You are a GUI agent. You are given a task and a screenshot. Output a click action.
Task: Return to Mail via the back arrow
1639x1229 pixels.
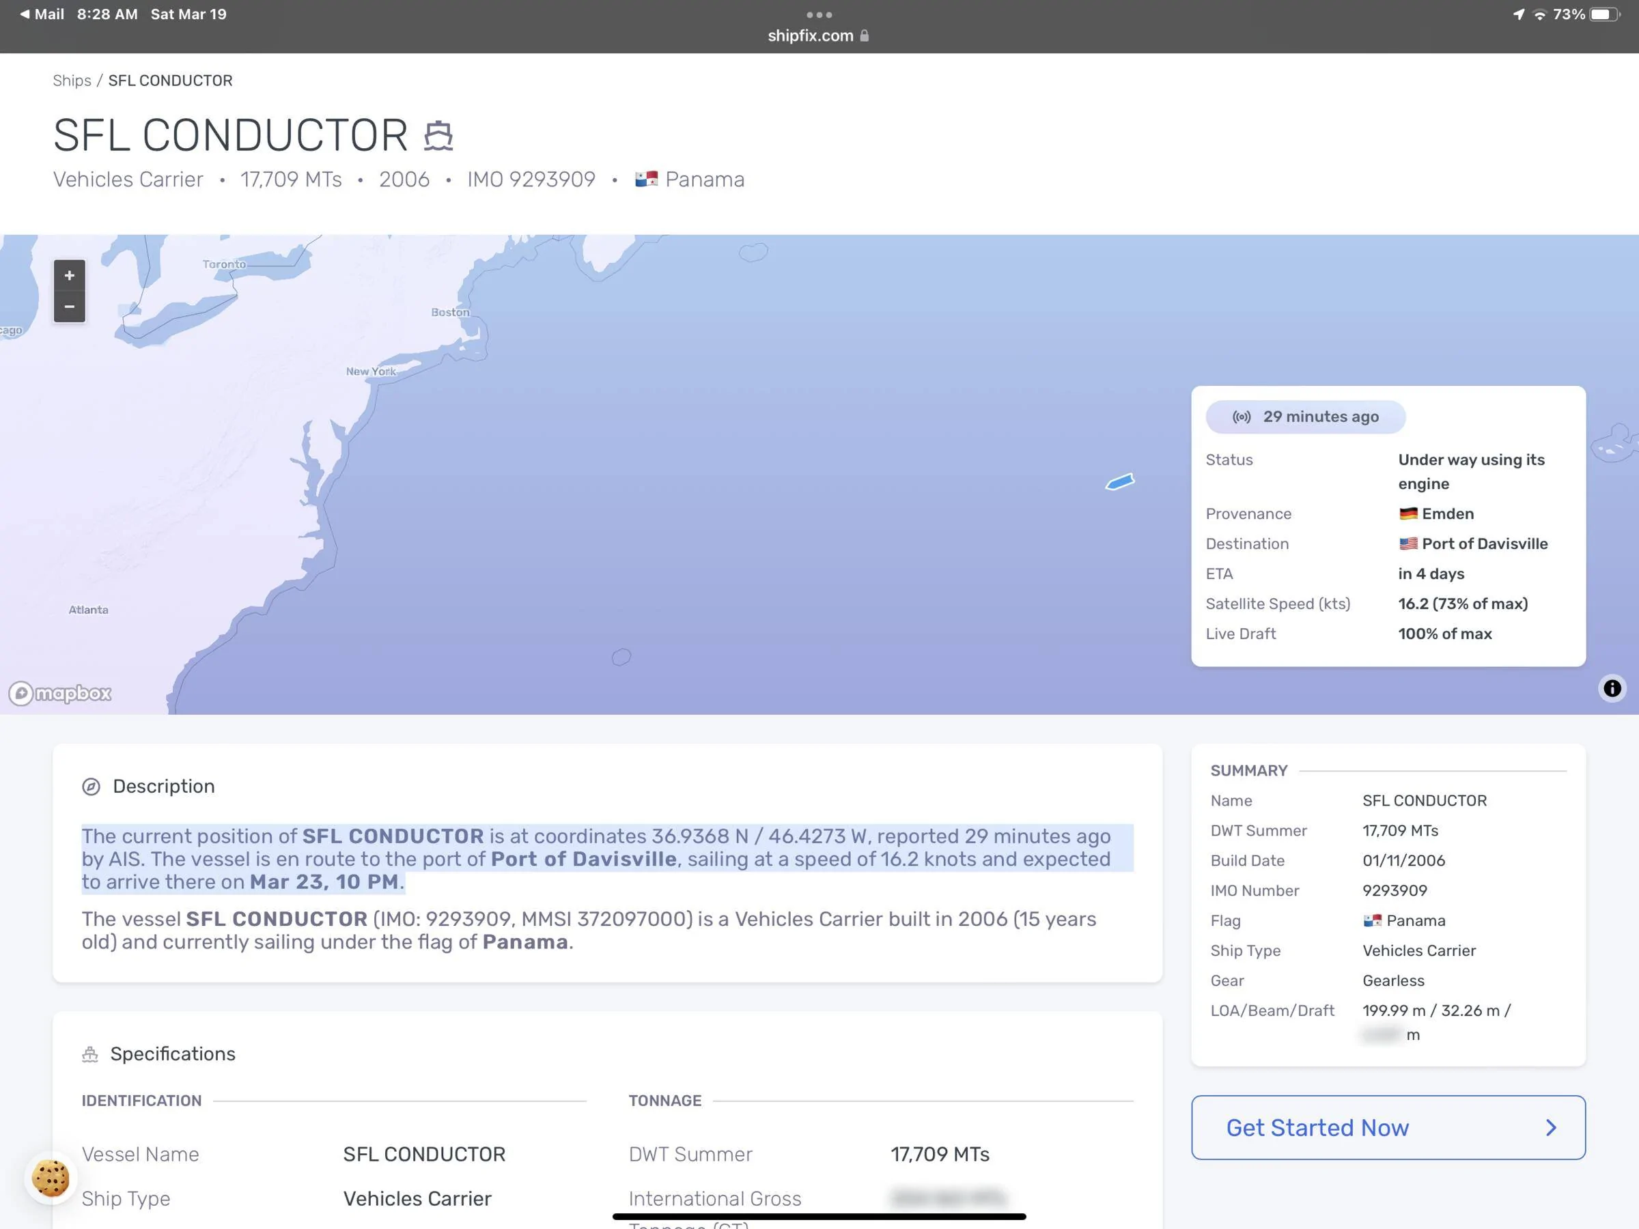[42, 14]
